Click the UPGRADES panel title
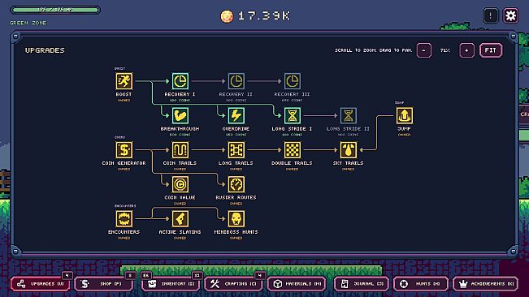The height and width of the screenshot is (297, 529). coord(45,50)
